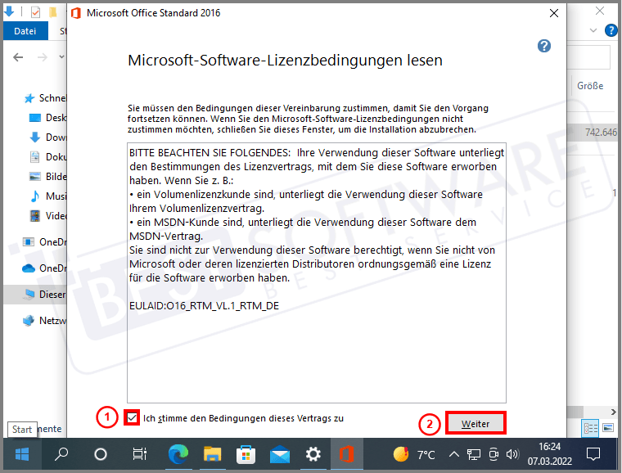Open Desktop folder in Explorer sidebar
The height and width of the screenshot is (473, 622).
click(47, 117)
